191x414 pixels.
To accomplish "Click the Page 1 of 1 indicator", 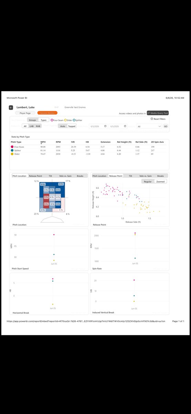I will (178, 321).
